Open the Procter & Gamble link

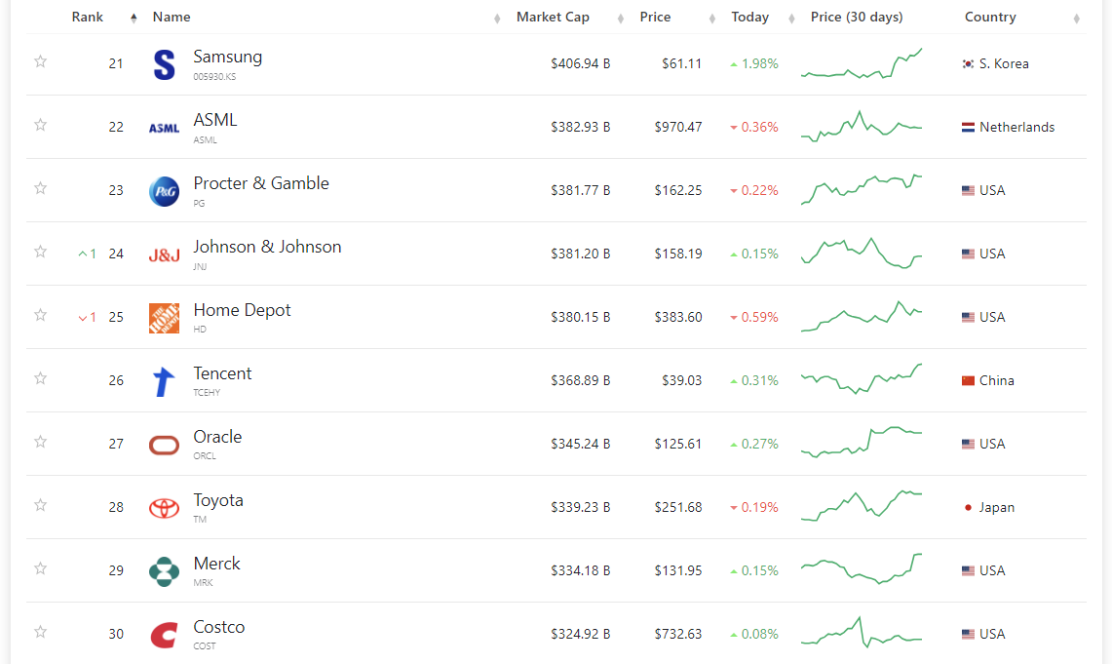point(261,183)
